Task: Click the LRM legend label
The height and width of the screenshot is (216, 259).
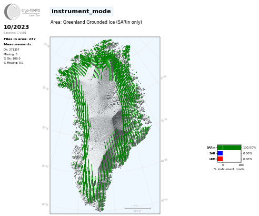Action: [212, 159]
